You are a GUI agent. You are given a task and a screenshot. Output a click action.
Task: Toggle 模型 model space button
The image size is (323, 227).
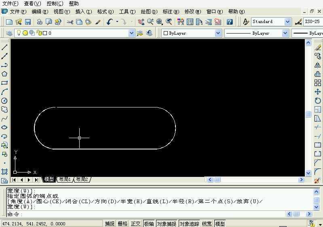click(x=220, y=224)
